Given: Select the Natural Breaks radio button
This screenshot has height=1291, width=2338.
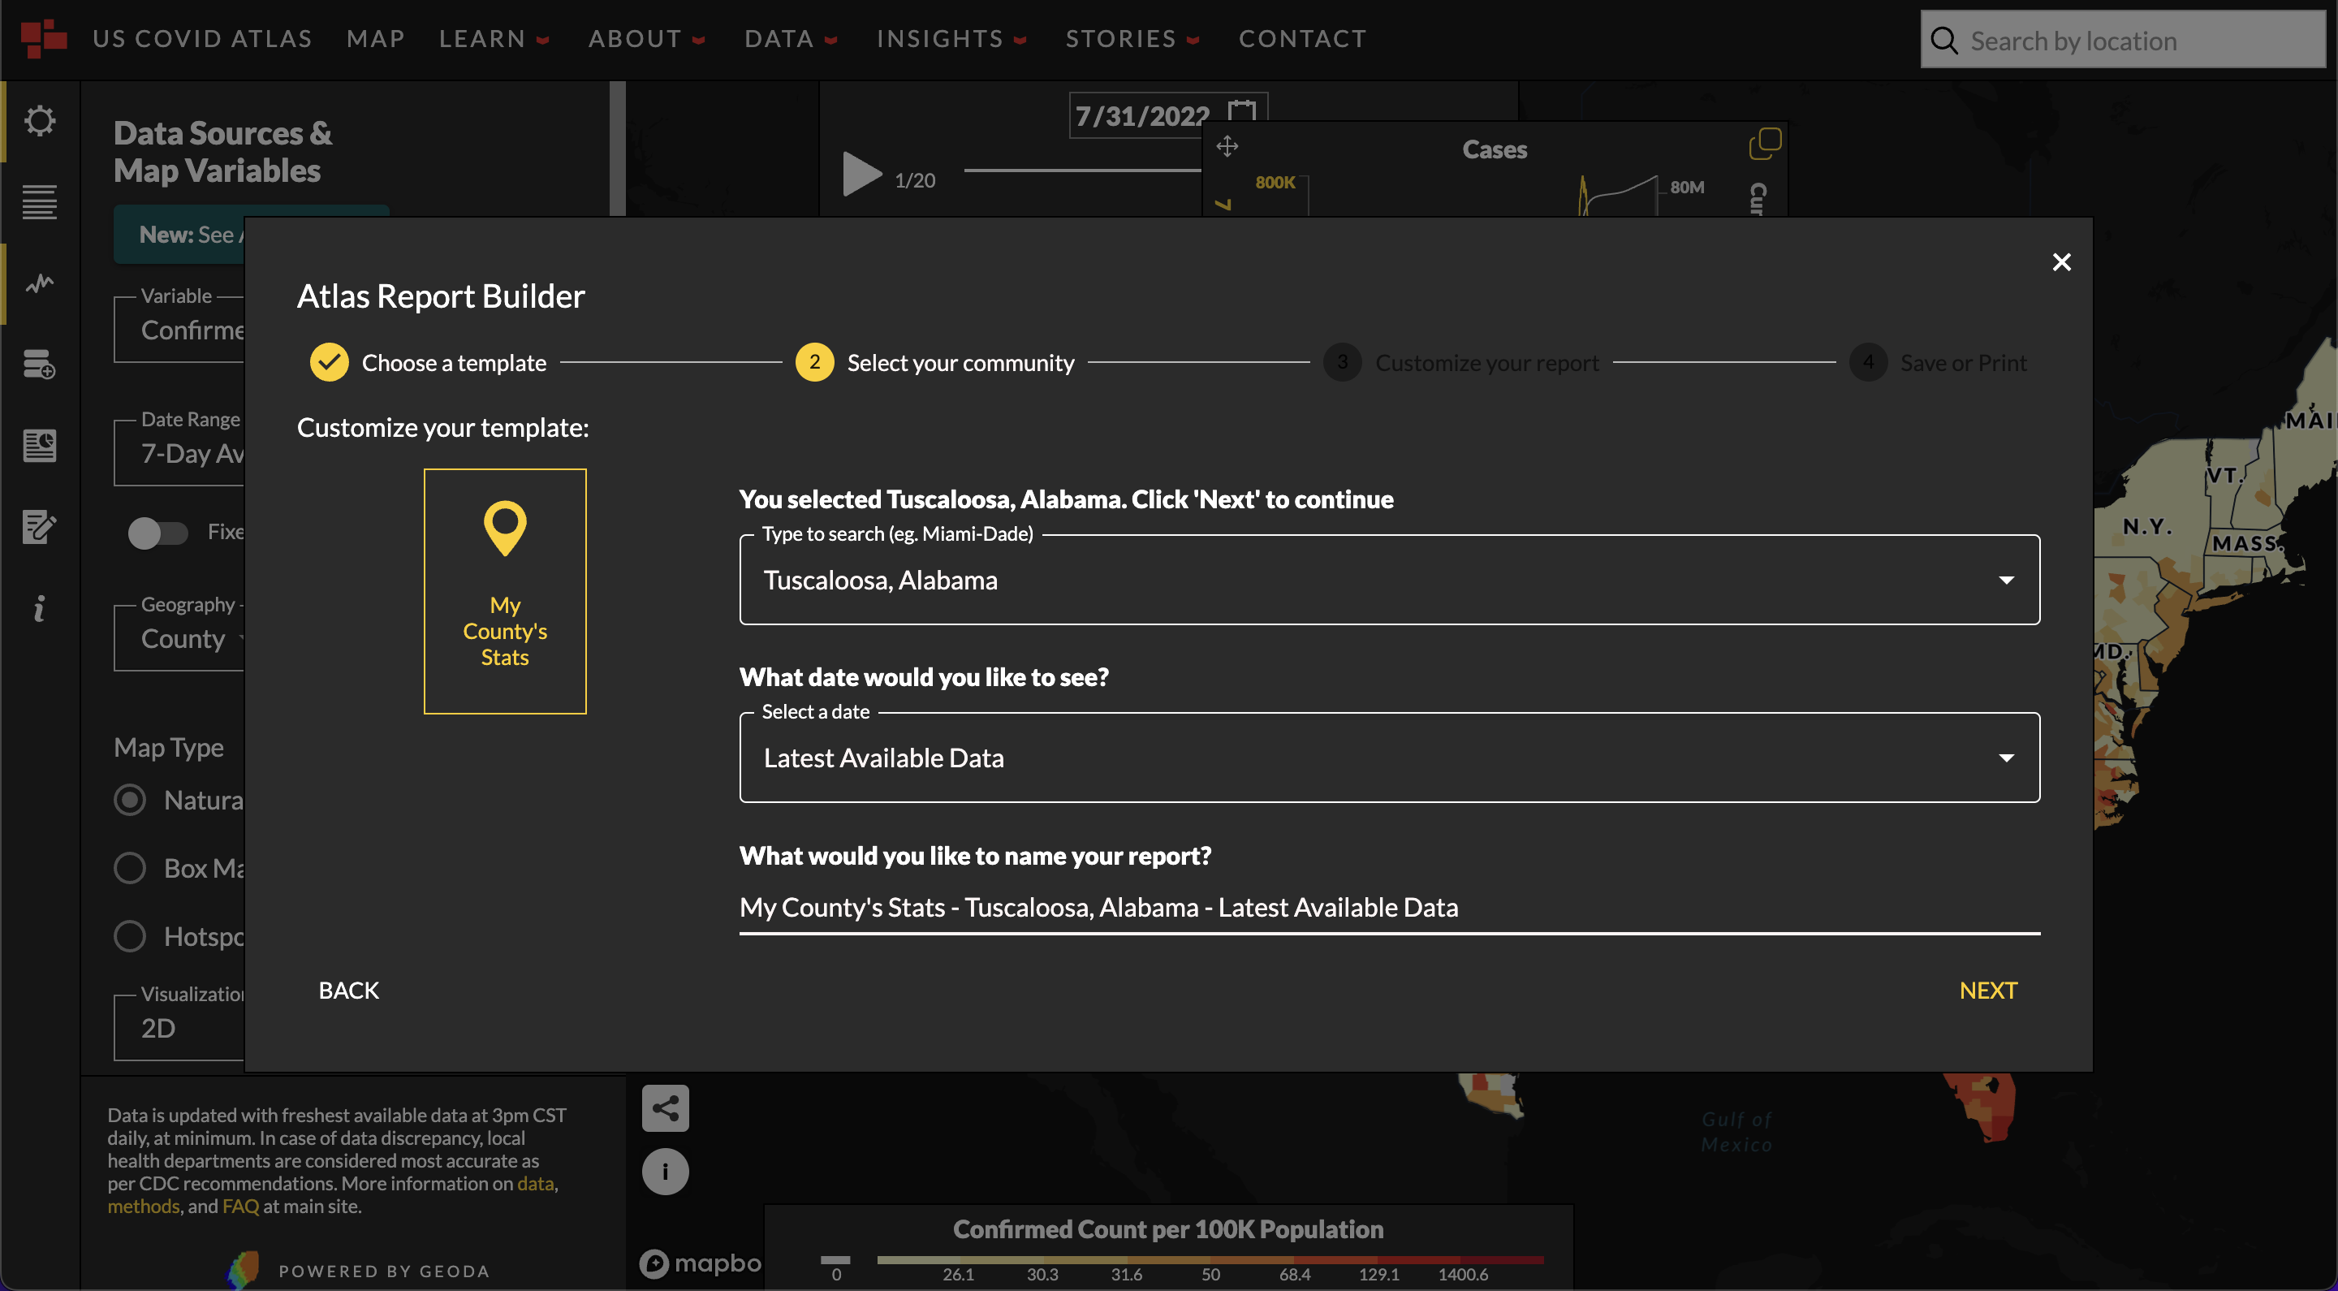Looking at the screenshot, I should [x=130, y=800].
